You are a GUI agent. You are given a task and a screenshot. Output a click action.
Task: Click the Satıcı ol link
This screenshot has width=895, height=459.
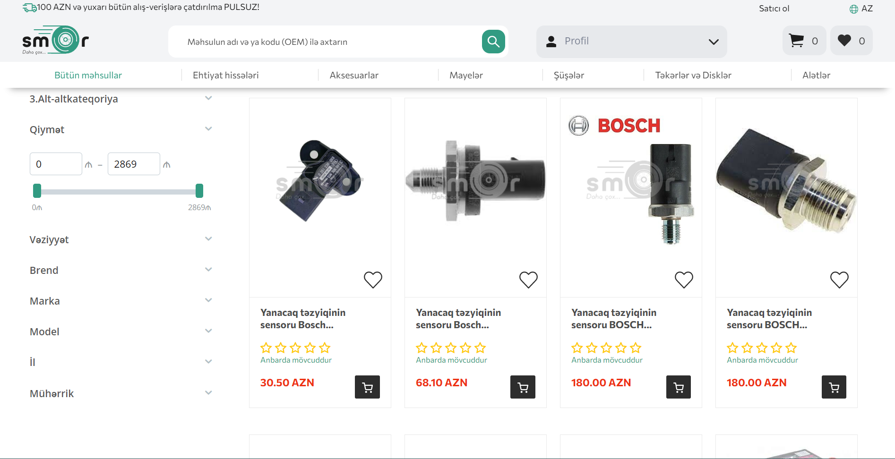(x=774, y=8)
